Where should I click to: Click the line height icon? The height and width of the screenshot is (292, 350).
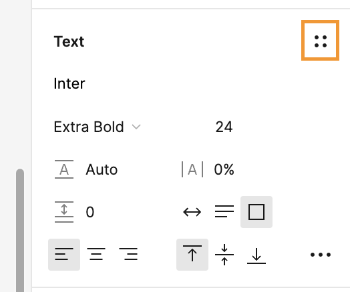64,169
